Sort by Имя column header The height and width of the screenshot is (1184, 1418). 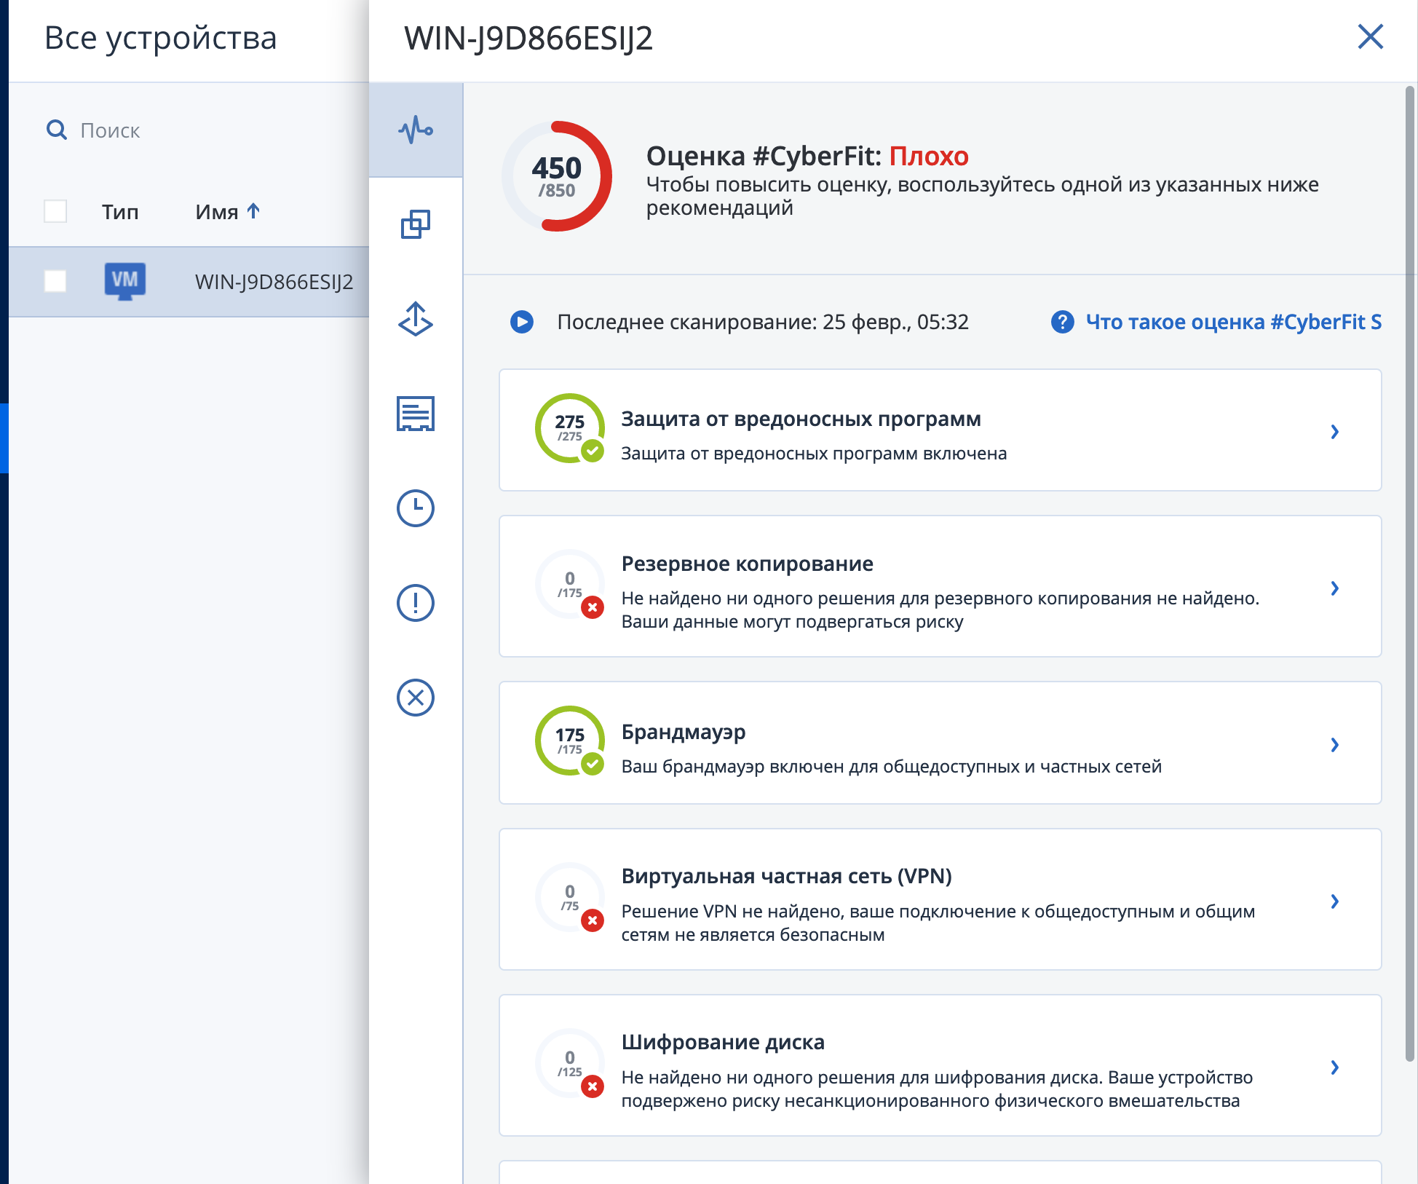(x=217, y=212)
